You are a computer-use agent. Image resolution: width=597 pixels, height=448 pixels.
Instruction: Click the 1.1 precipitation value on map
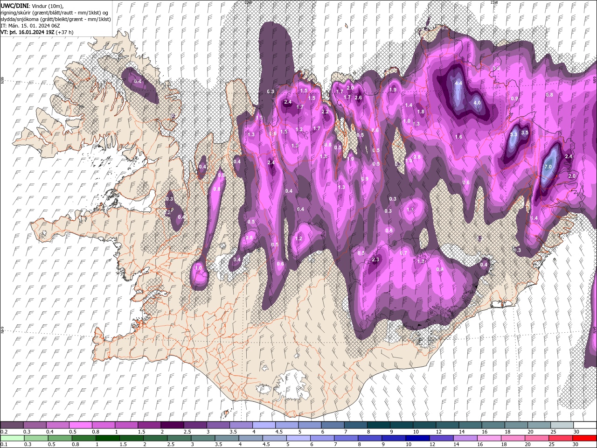click(410, 210)
